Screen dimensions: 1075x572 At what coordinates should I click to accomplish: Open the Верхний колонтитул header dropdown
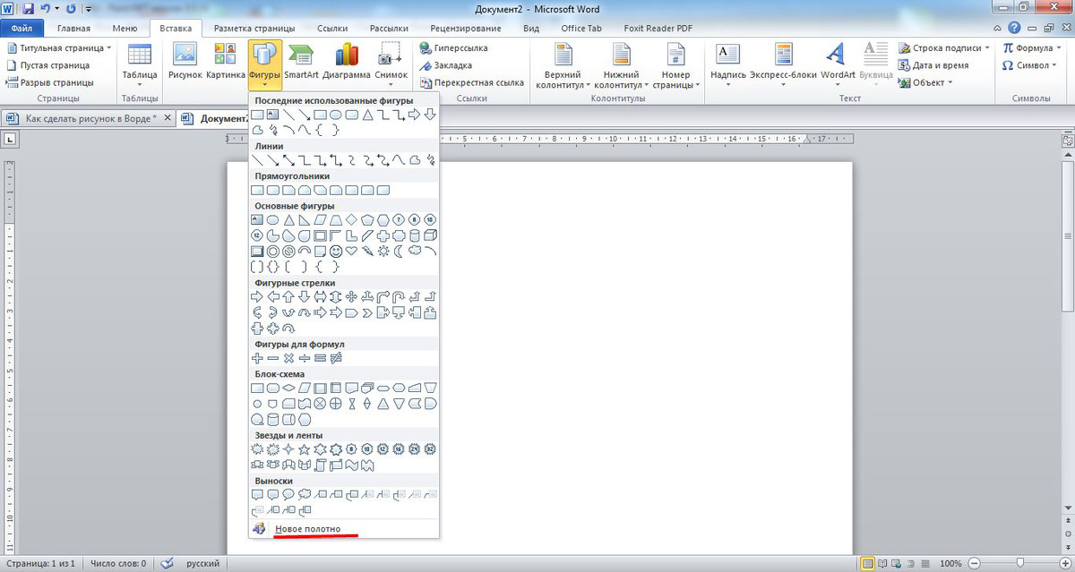pos(562,81)
